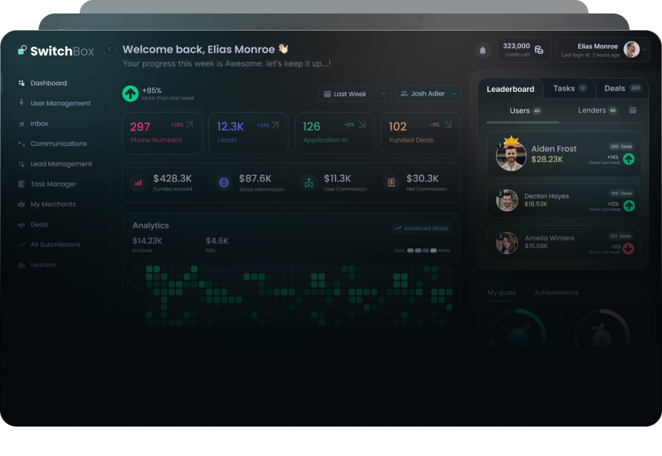Click the Gross commission dollar icon

224,182
